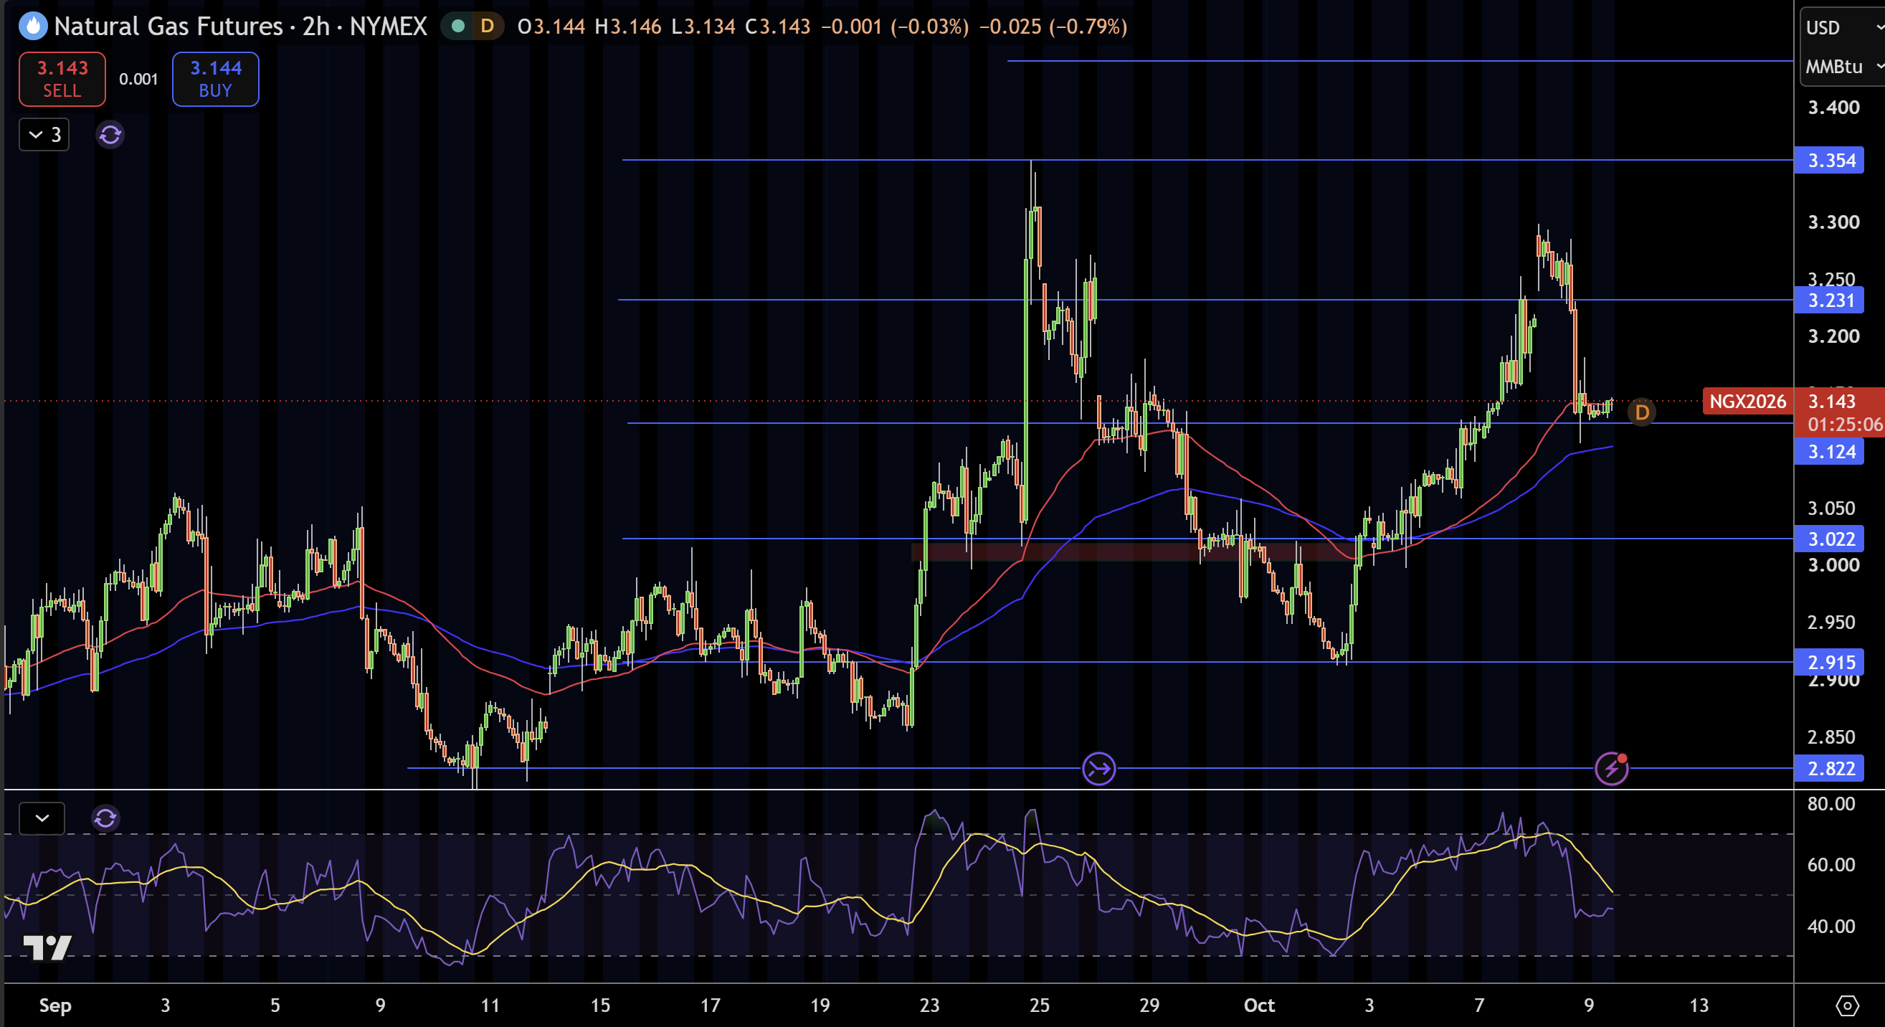Image resolution: width=1885 pixels, height=1027 pixels.
Task: Click the 23 date label on time axis
Action: [929, 1005]
